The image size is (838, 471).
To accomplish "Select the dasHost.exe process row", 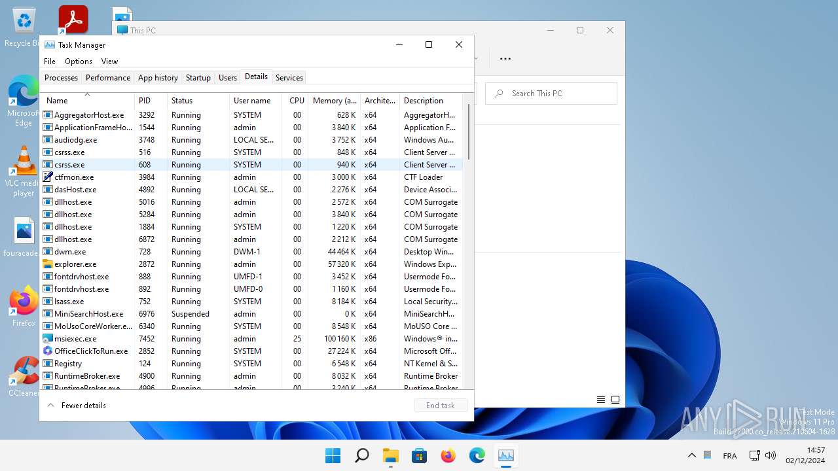I will click(x=252, y=190).
